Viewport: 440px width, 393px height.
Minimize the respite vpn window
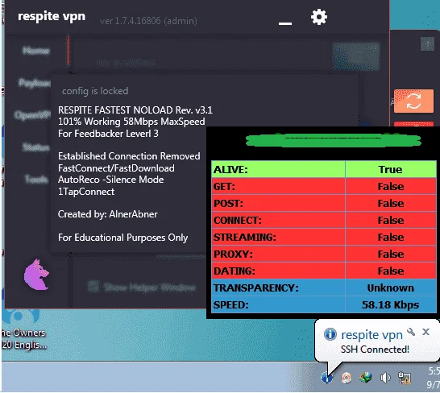(x=285, y=23)
